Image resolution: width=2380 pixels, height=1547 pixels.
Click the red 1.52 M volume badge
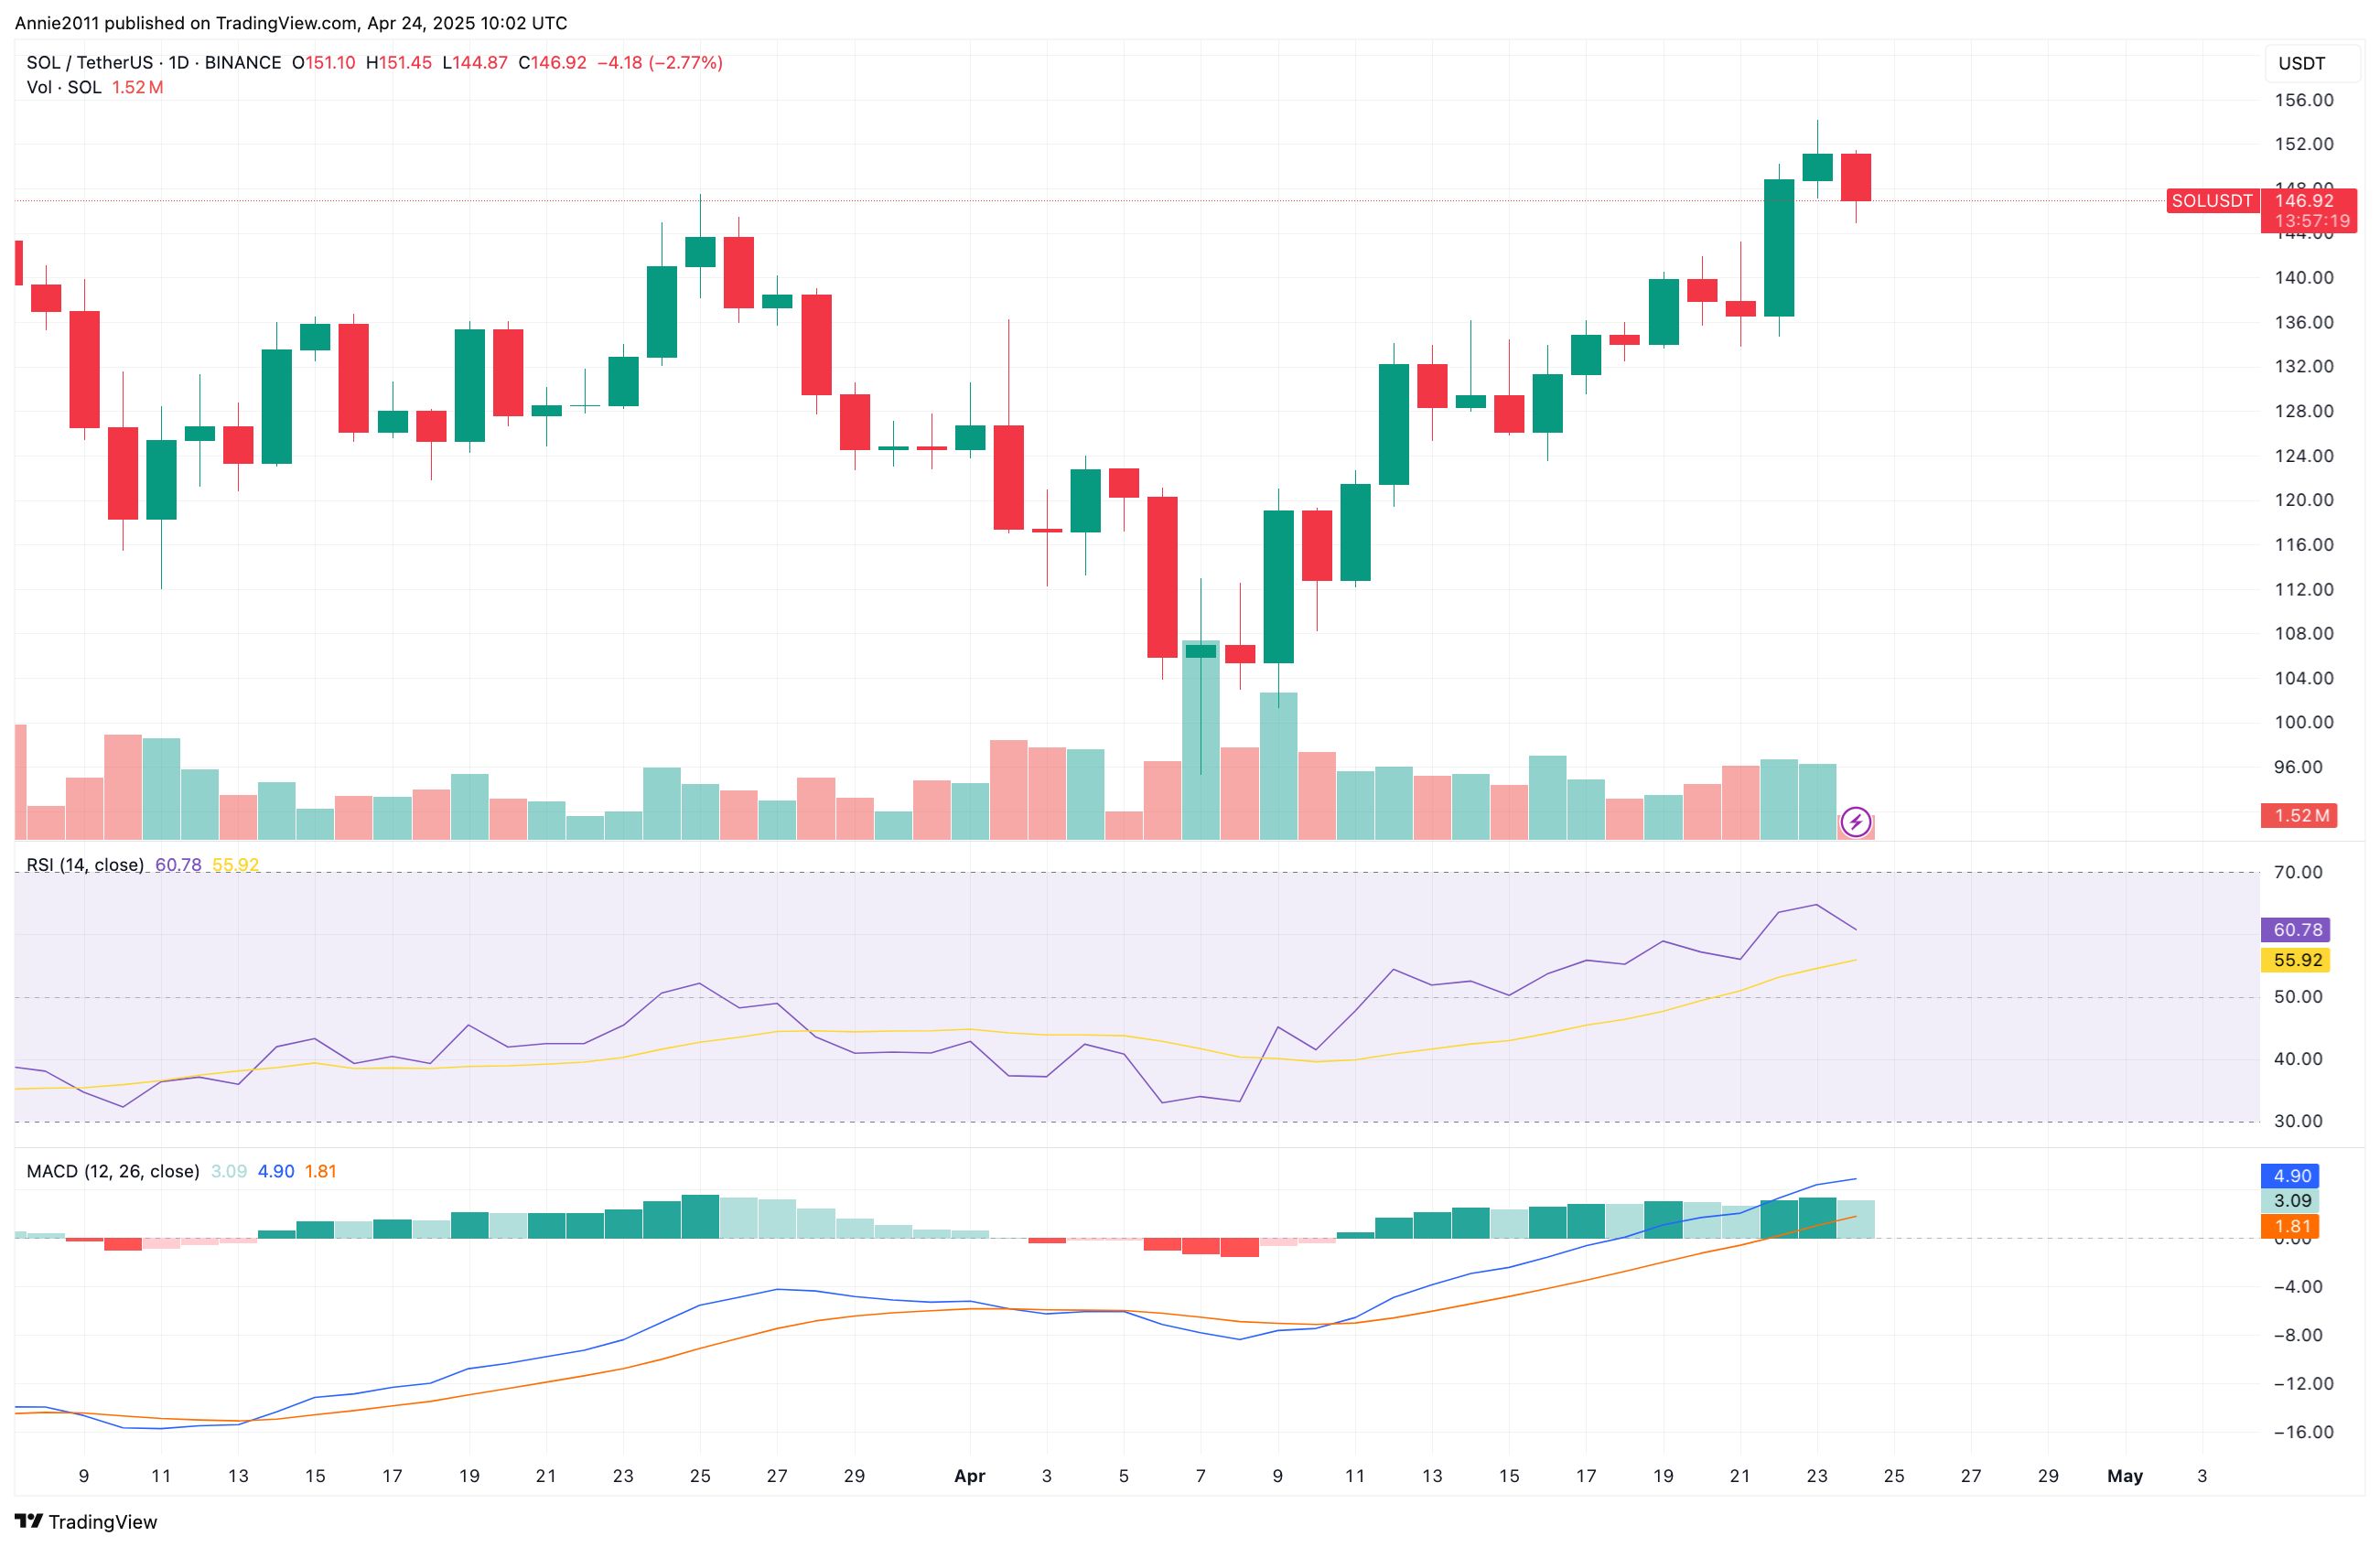click(x=2301, y=815)
